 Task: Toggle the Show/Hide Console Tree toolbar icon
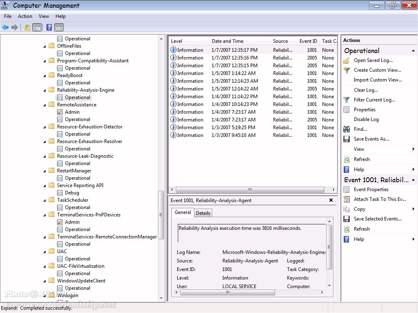tap(37, 27)
